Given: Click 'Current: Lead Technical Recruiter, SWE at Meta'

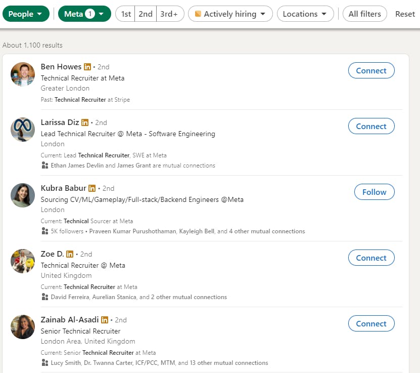Looking at the screenshot, I should tap(104, 155).
